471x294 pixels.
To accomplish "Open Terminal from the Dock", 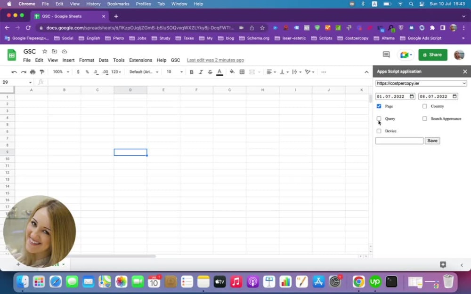I will point(391,282).
